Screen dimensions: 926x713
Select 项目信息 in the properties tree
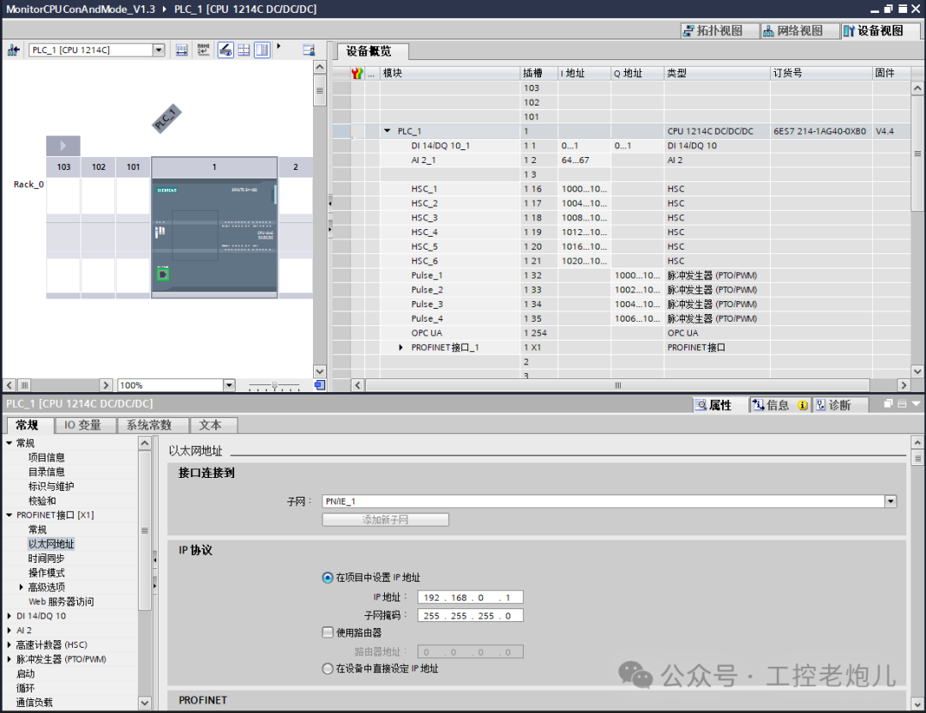pos(46,457)
